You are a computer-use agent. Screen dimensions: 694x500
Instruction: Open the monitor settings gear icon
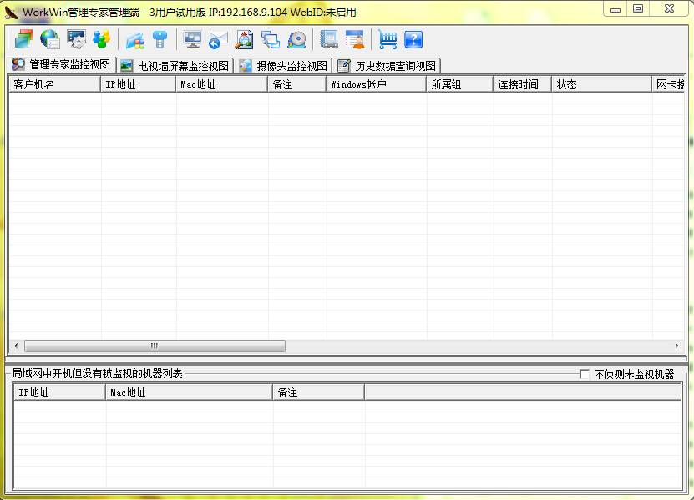coord(76,39)
